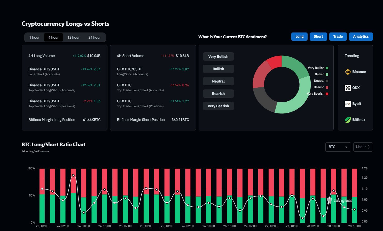Click the Bybit logo icon in Trending
The width and height of the screenshot is (383, 231).
click(348, 104)
